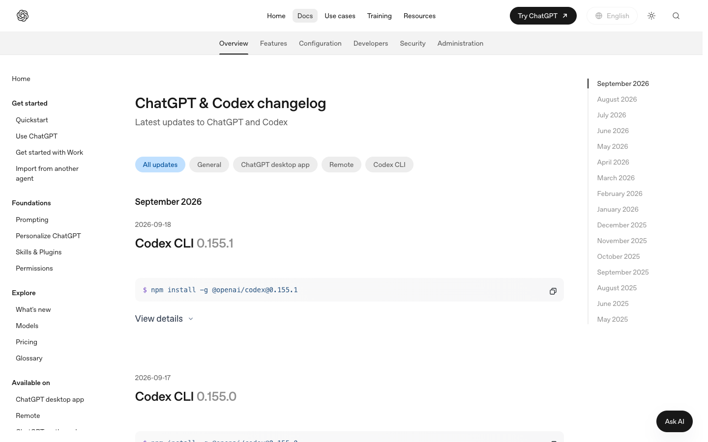Jump to July 2026 in page outline
Screen dimensions: 708x442
(612, 115)
